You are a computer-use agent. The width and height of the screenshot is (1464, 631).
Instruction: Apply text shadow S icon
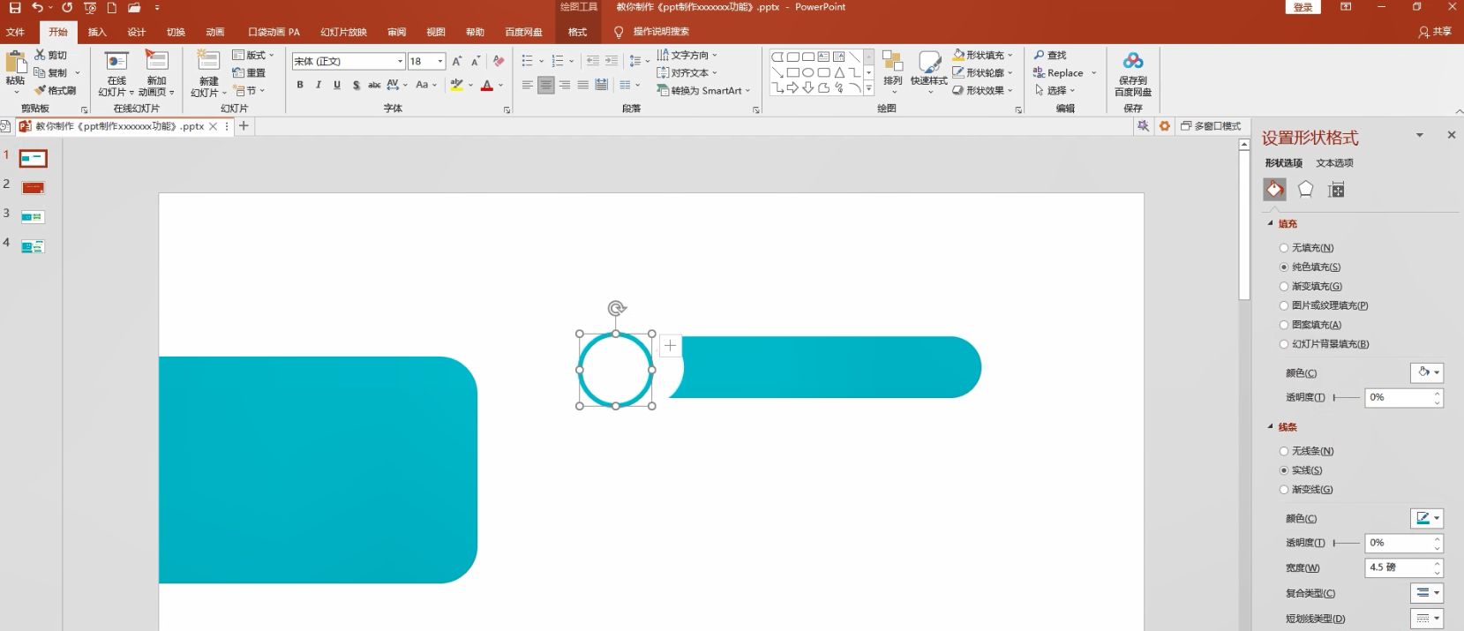click(356, 85)
